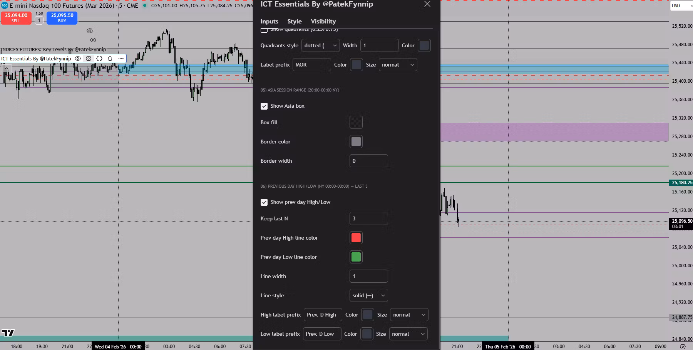Collapse the indicator legend arrow
This screenshot has height=350, width=693.
click(x=6, y=68)
